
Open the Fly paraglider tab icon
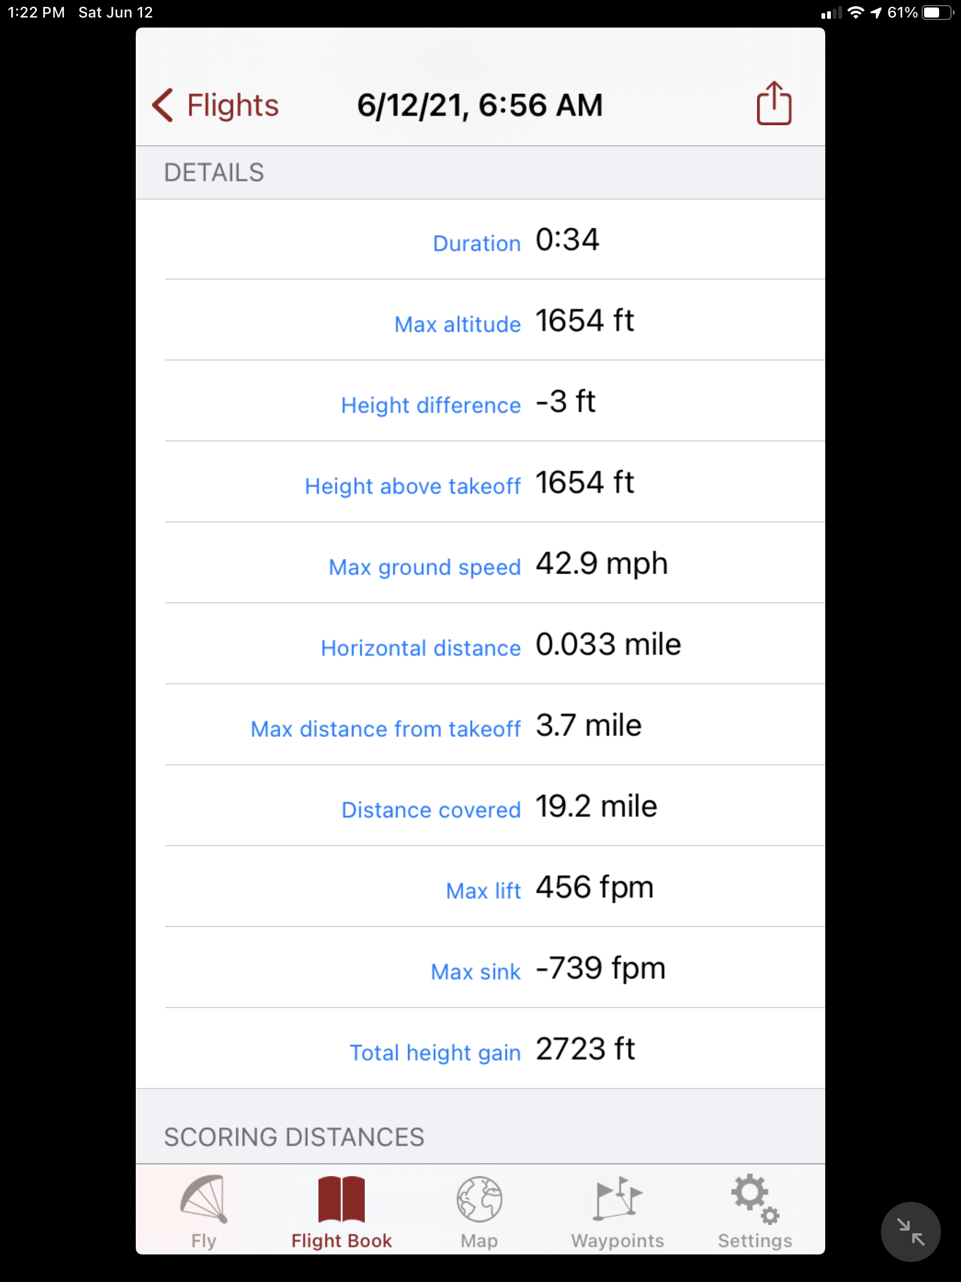click(203, 1199)
